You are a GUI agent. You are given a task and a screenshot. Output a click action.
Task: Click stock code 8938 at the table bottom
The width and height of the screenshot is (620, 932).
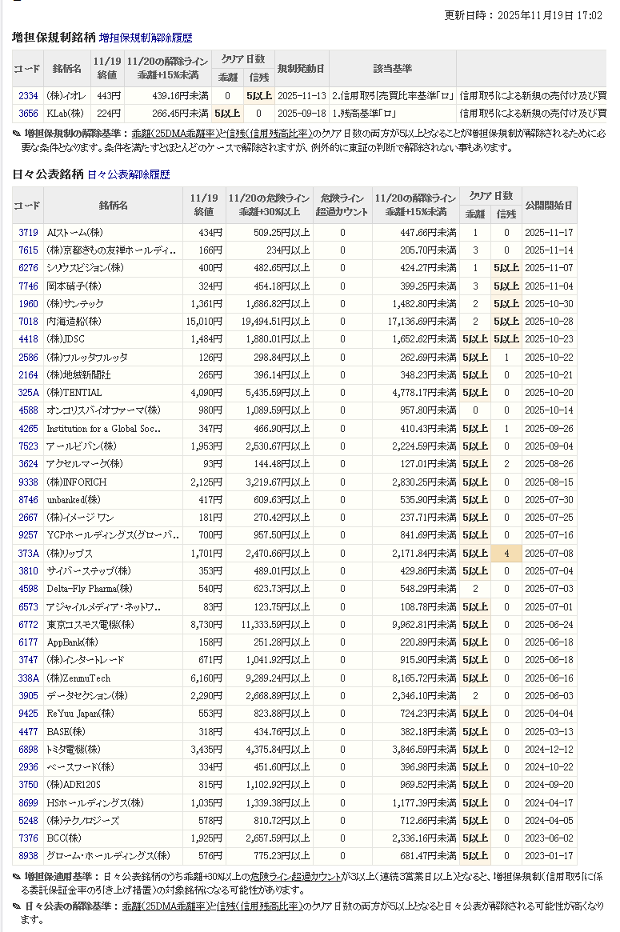tap(28, 856)
